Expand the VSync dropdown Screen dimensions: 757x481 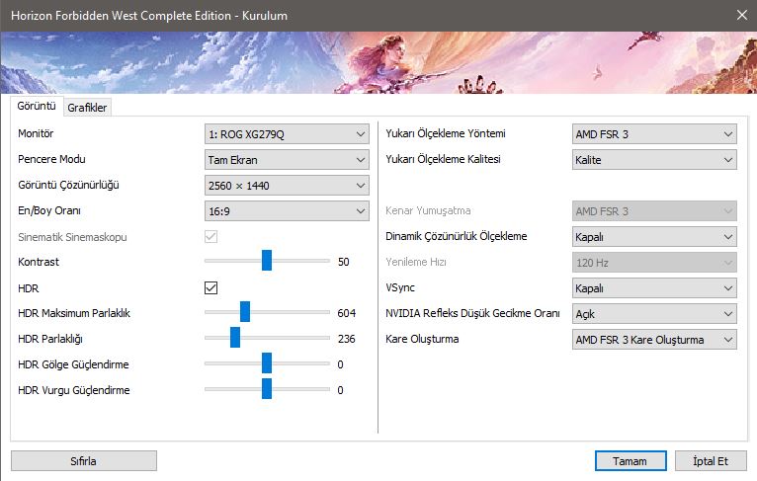(654, 288)
